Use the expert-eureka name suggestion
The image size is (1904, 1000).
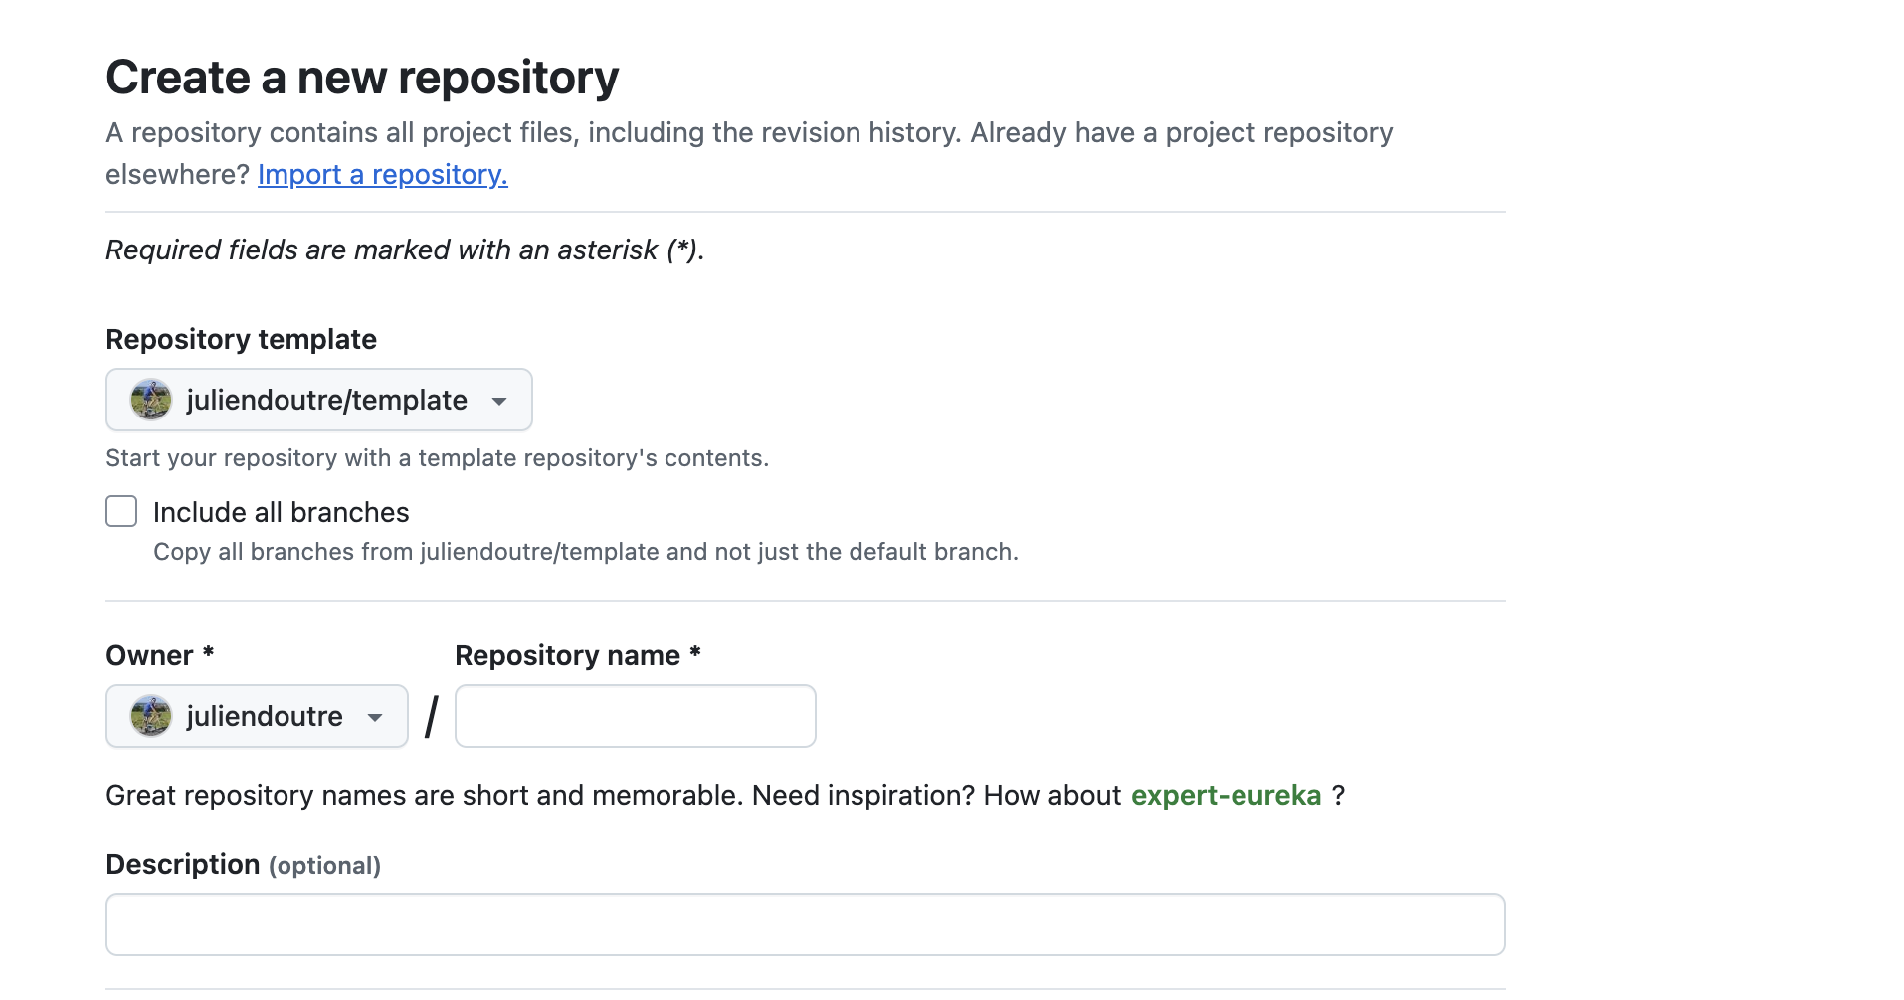coord(1226,795)
